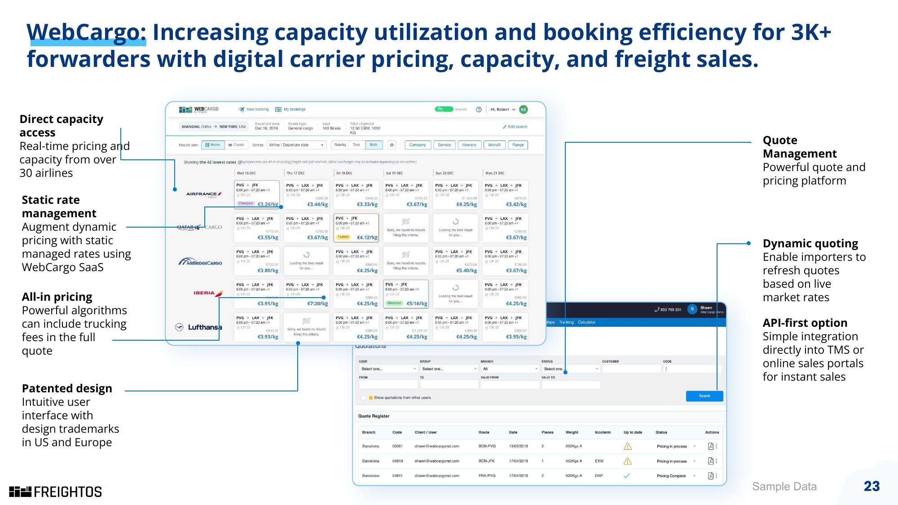Switch results view to Matrix

pyautogui.click(x=213, y=145)
